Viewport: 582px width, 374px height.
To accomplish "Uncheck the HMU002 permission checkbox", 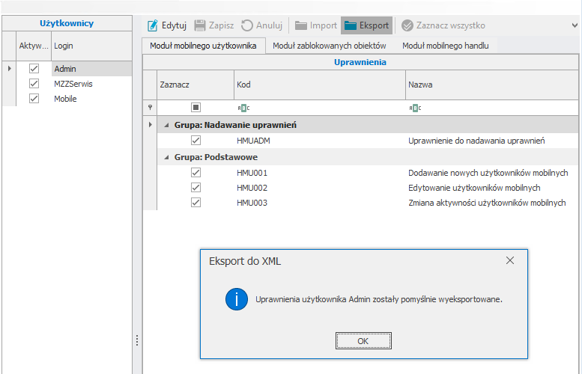I will click(195, 188).
